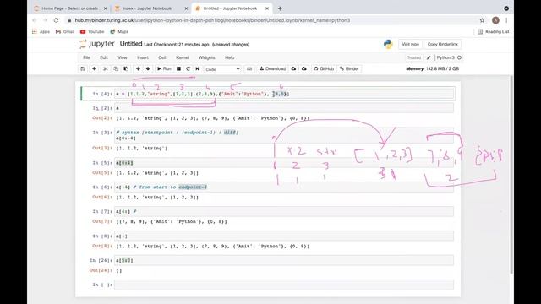This screenshot has width=541, height=304.
Task: Open Chrome three-dot menu
Action: tap(506, 20)
